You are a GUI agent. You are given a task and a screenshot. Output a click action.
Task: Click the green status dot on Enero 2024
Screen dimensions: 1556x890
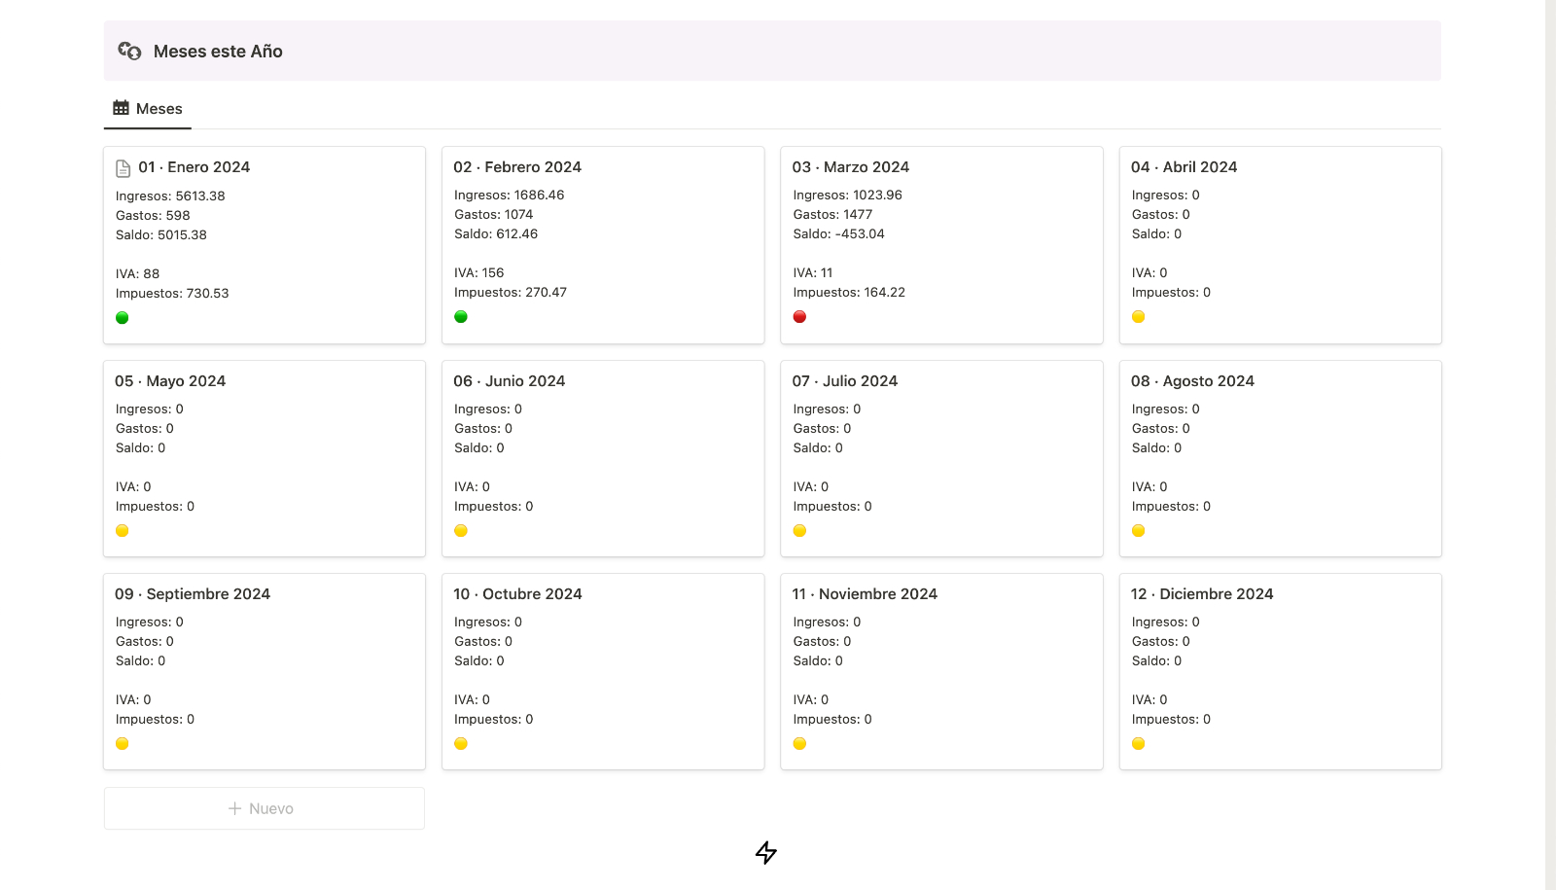click(x=123, y=318)
